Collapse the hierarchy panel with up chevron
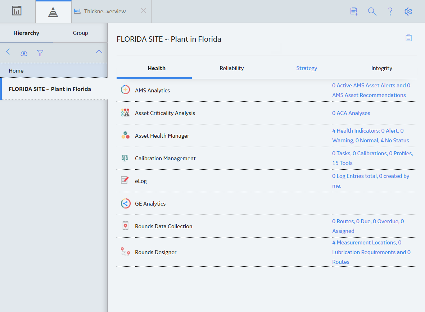This screenshot has height=312, width=425. pyautogui.click(x=99, y=51)
